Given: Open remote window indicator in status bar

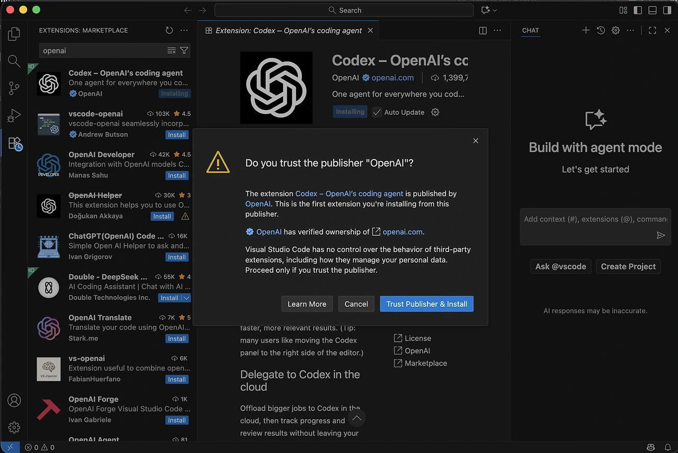Looking at the screenshot, I should (10, 448).
